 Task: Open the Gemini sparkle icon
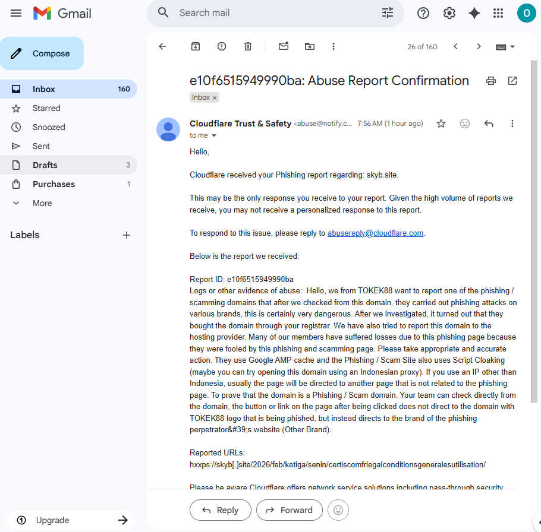474,13
